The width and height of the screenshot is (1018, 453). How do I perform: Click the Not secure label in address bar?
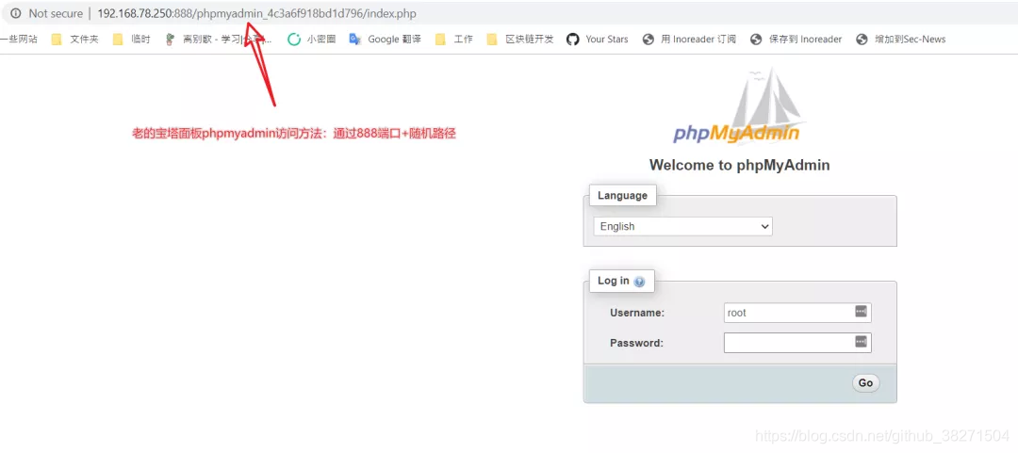click(56, 13)
